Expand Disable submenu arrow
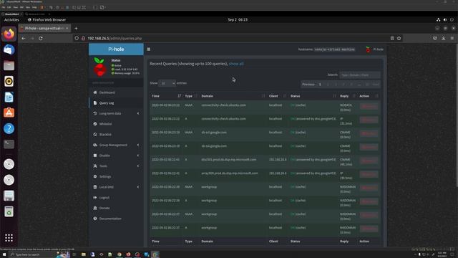 click(138, 156)
